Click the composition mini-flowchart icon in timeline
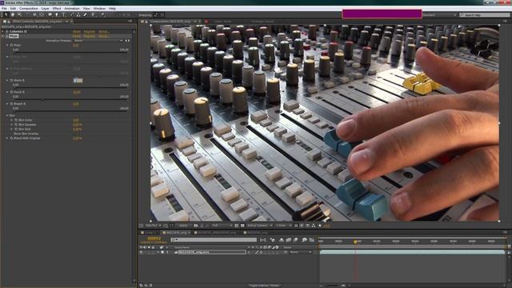512x288 pixels. [x=263, y=240]
